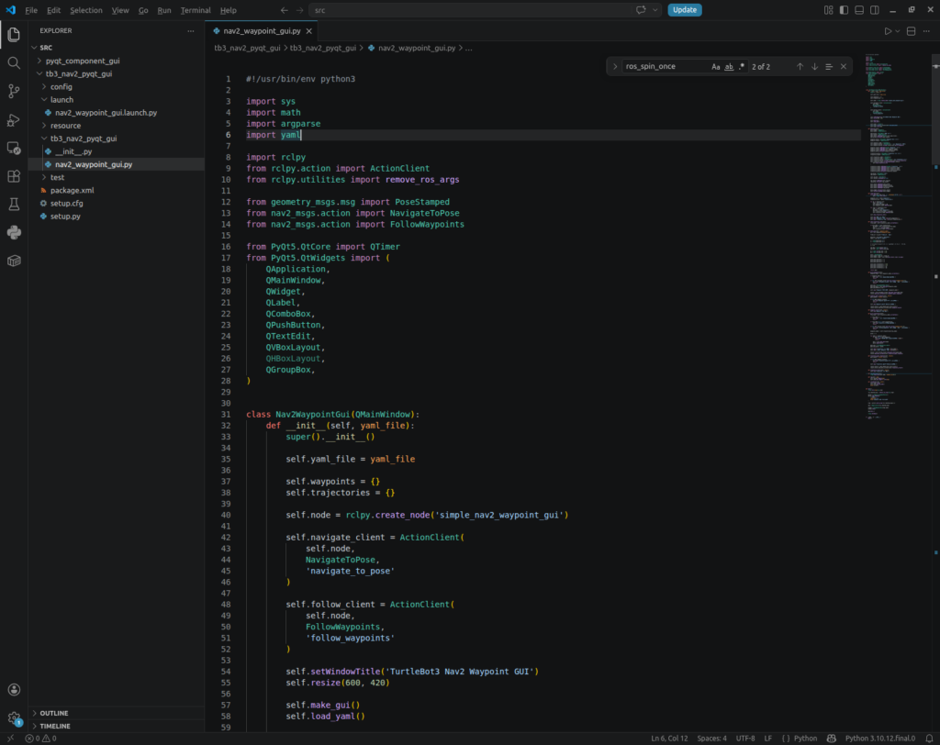Open the View menu
The width and height of the screenshot is (940, 745).
120,10
